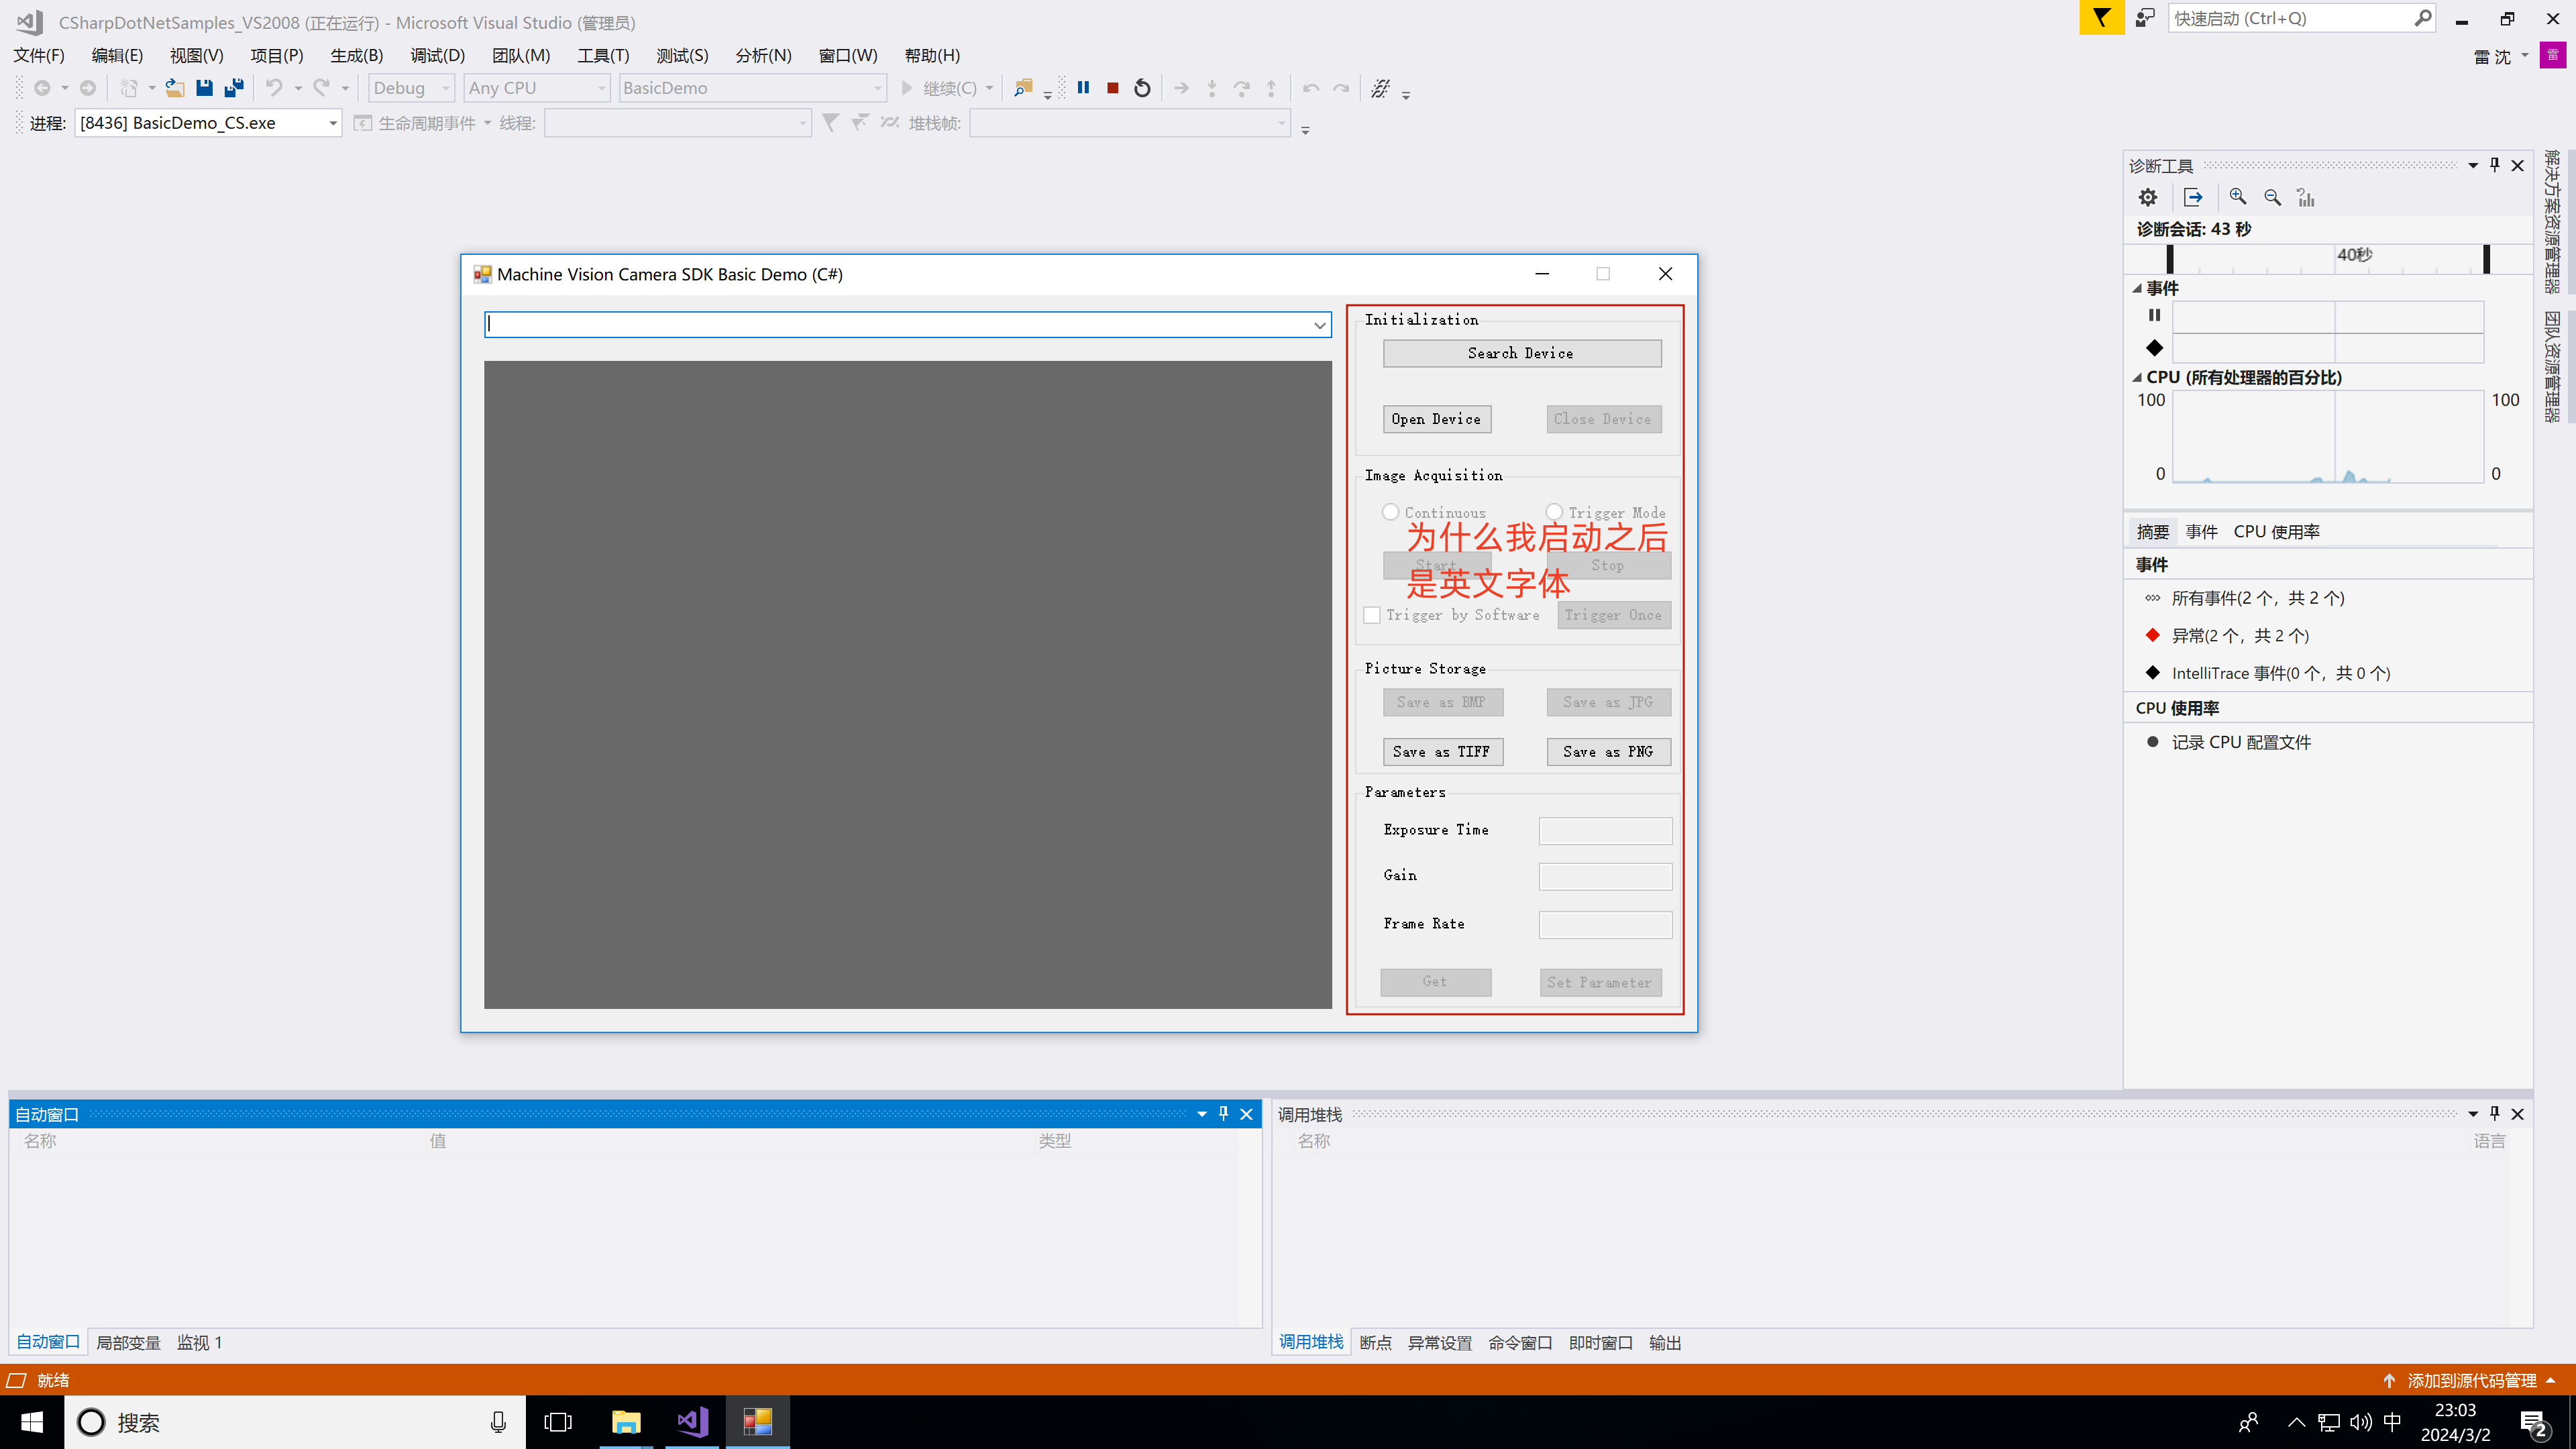The width and height of the screenshot is (2576, 1449).
Task: Open the thread selection dropdown
Action: point(678,123)
